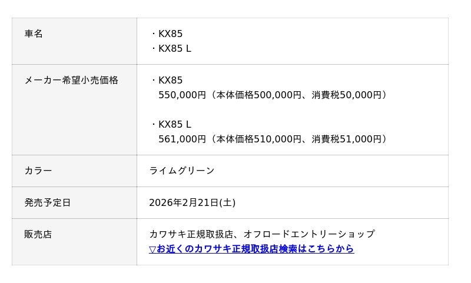The width and height of the screenshot is (471, 283).
Task: Click the 販売店 row label
Action: (x=38, y=235)
